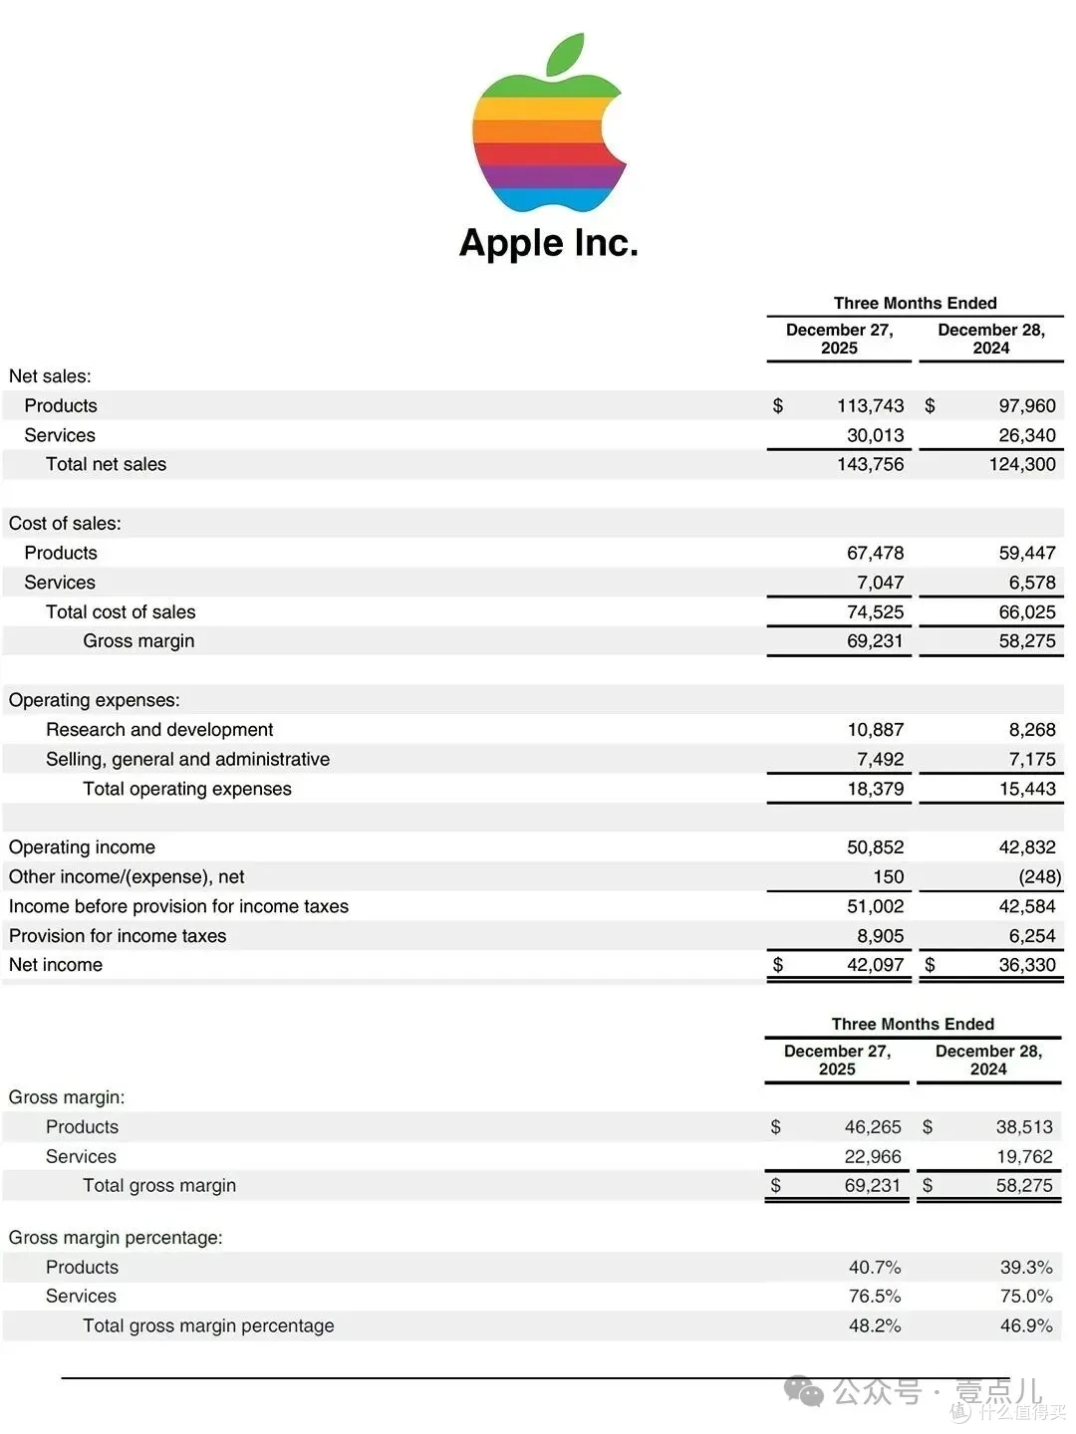
Task: Click the rainbow Apple logo
Action: (x=549, y=122)
